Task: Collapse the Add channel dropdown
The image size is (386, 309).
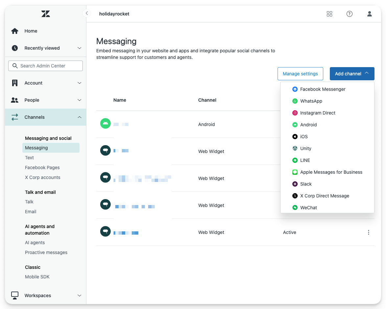Action: click(x=352, y=74)
